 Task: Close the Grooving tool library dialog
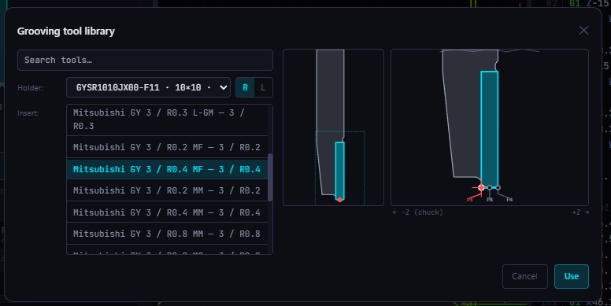(x=583, y=31)
